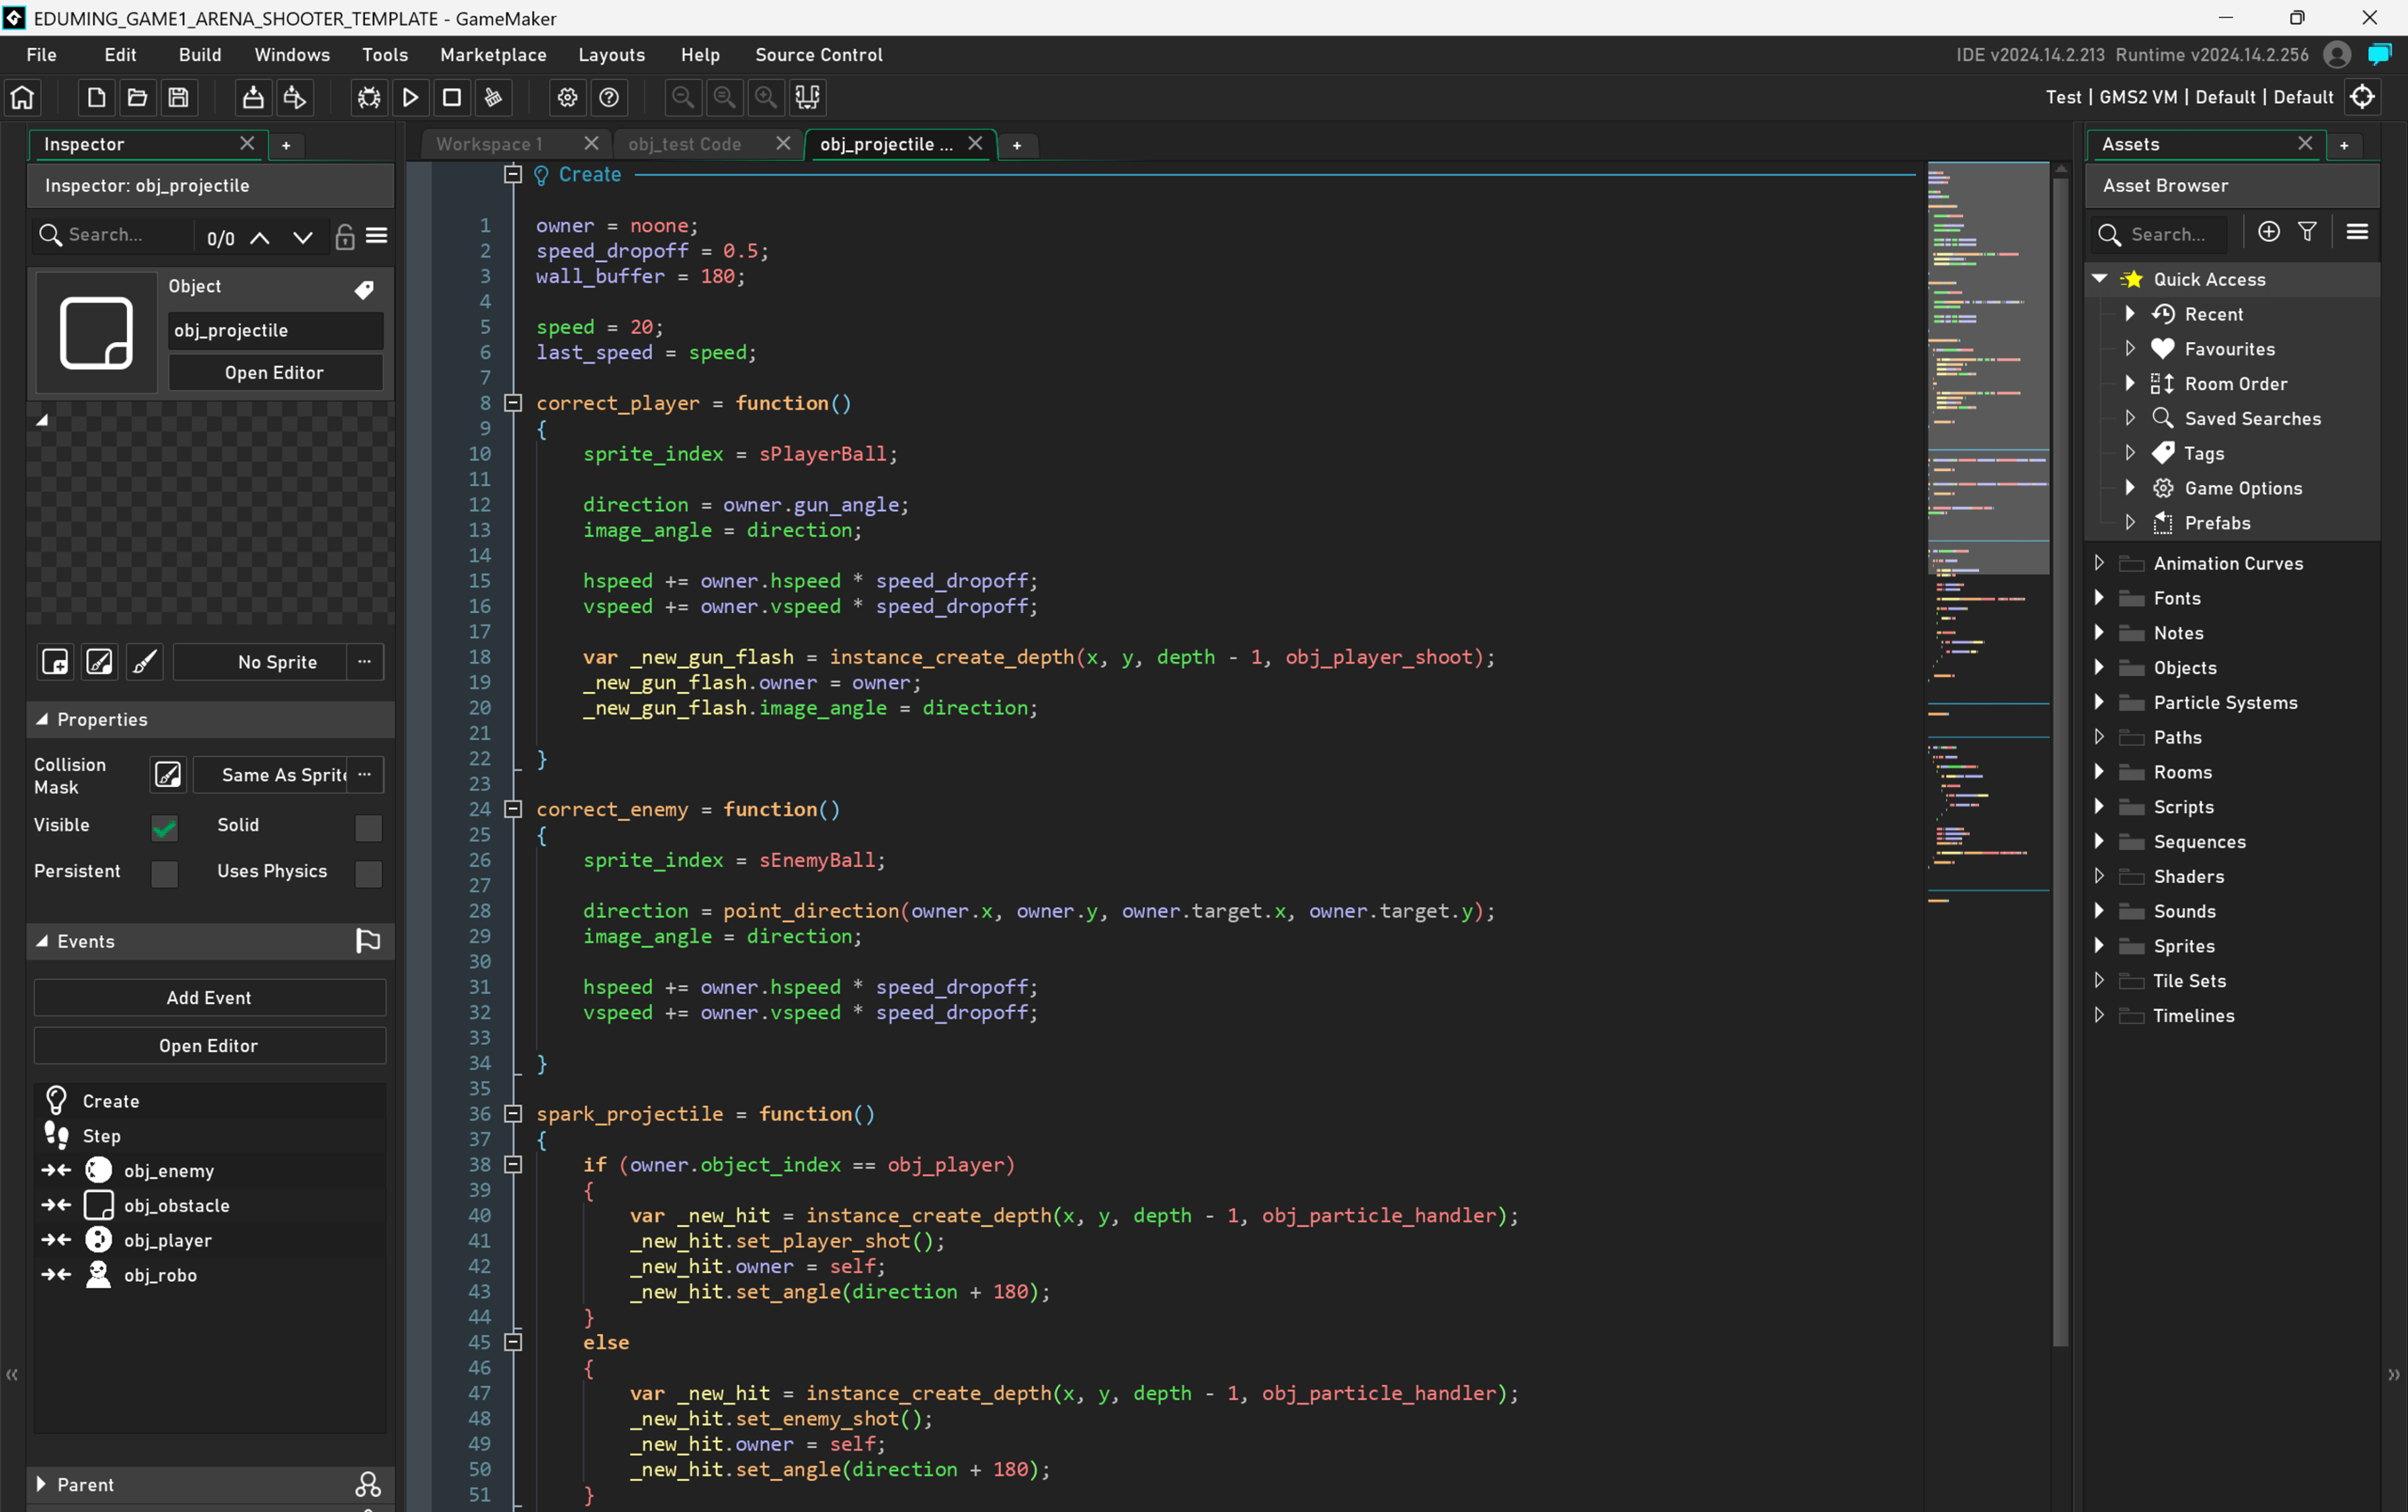The width and height of the screenshot is (2408, 1512).
Task: Click the Run game play icon
Action: pos(410,97)
